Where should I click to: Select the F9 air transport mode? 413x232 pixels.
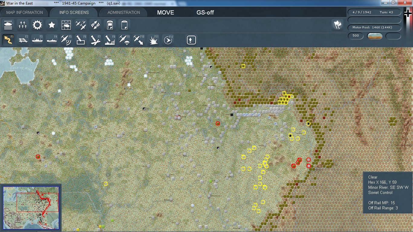(124, 40)
